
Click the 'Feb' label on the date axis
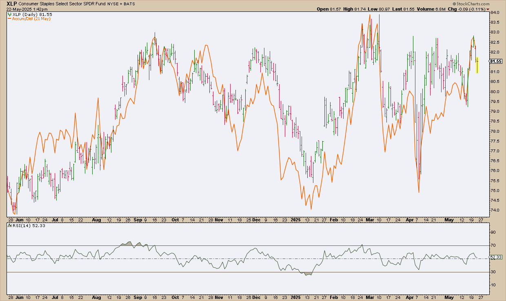(334, 220)
